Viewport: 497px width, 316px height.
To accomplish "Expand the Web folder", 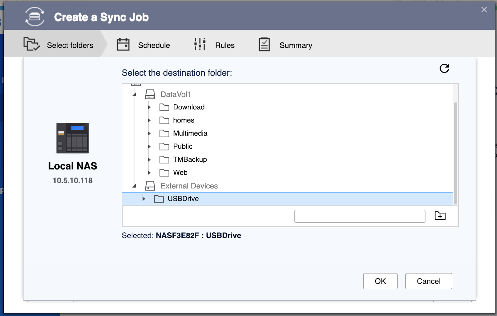I will pyautogui.click(x=149, y=173).
